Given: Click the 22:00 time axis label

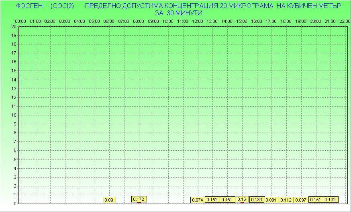Looking at the screenshot, I should pyautogui.click(x=345, y=21).
